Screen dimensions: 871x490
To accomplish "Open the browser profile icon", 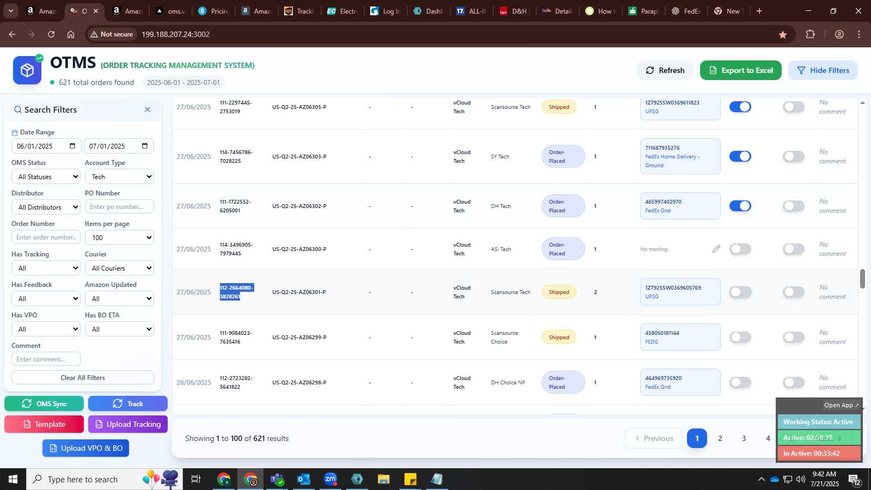I will [x=839, y=34].
